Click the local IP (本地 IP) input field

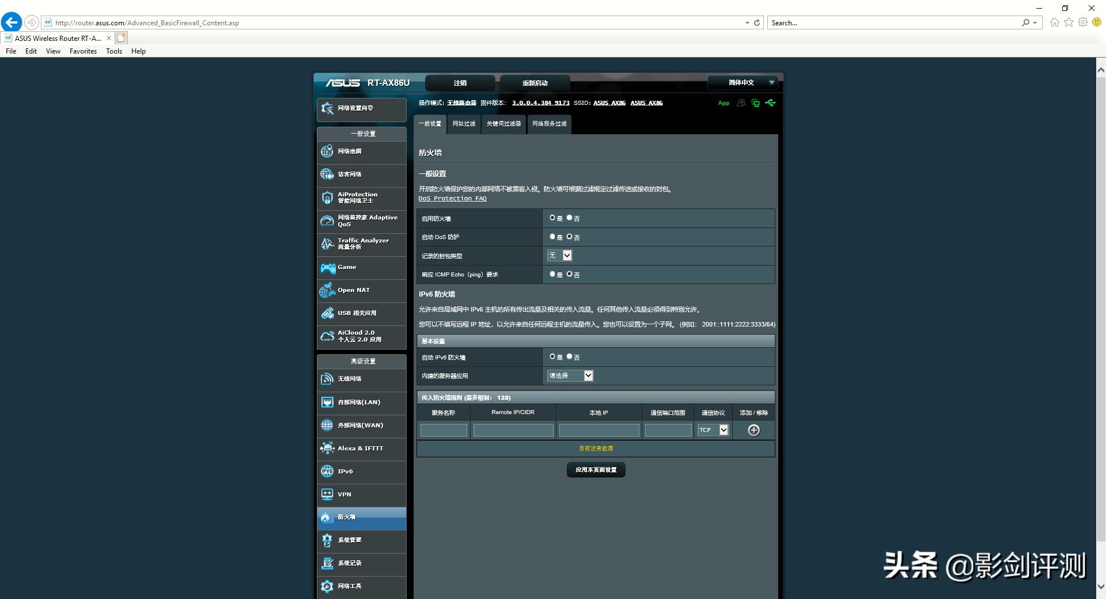[599, 430]
